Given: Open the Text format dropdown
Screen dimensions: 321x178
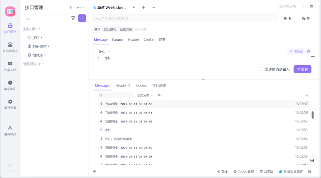Looking at the screenshot, I should pos(104,51).
